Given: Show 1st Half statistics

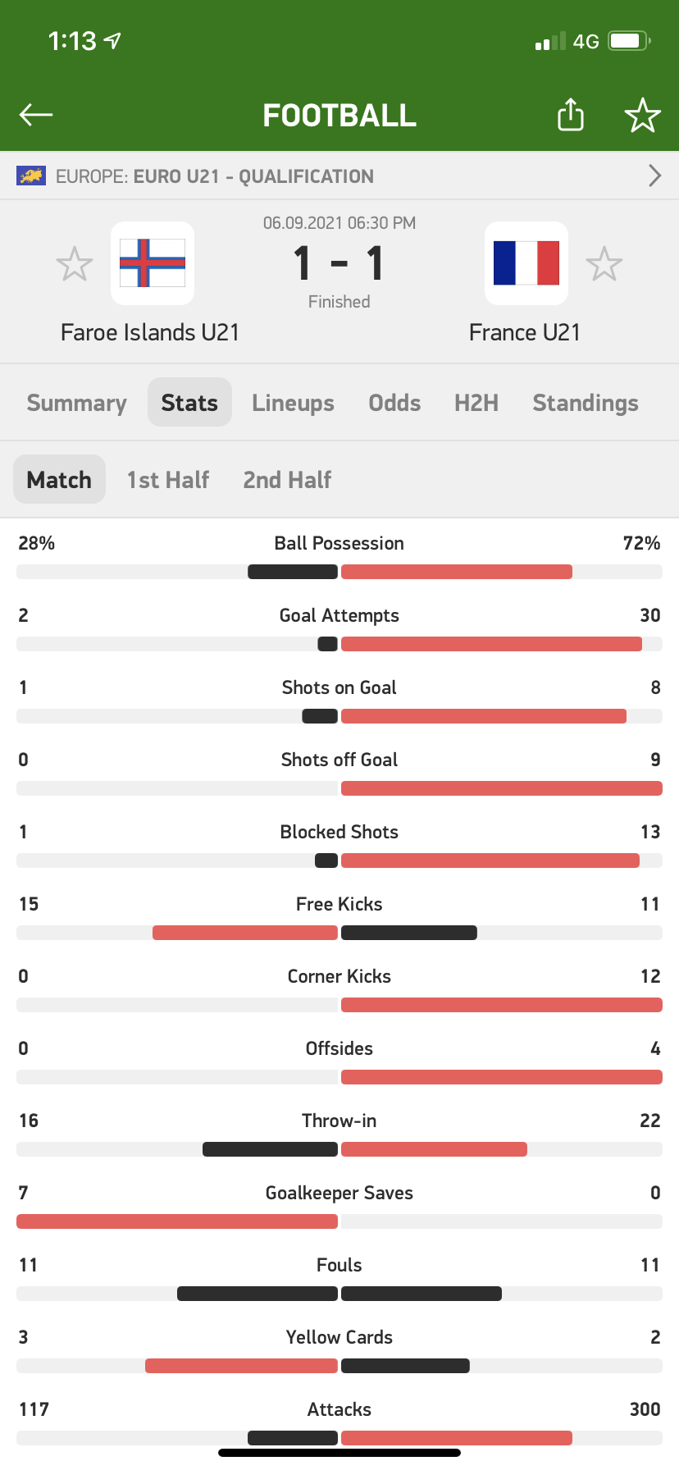Looking at the screenshot, I should (x=168, y=480).
